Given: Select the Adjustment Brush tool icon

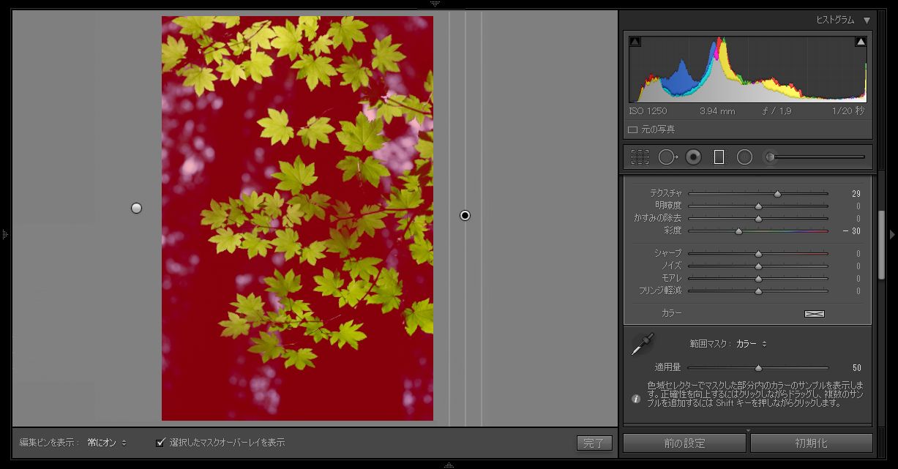Looking at the screenshot, I should pos(769,157).
